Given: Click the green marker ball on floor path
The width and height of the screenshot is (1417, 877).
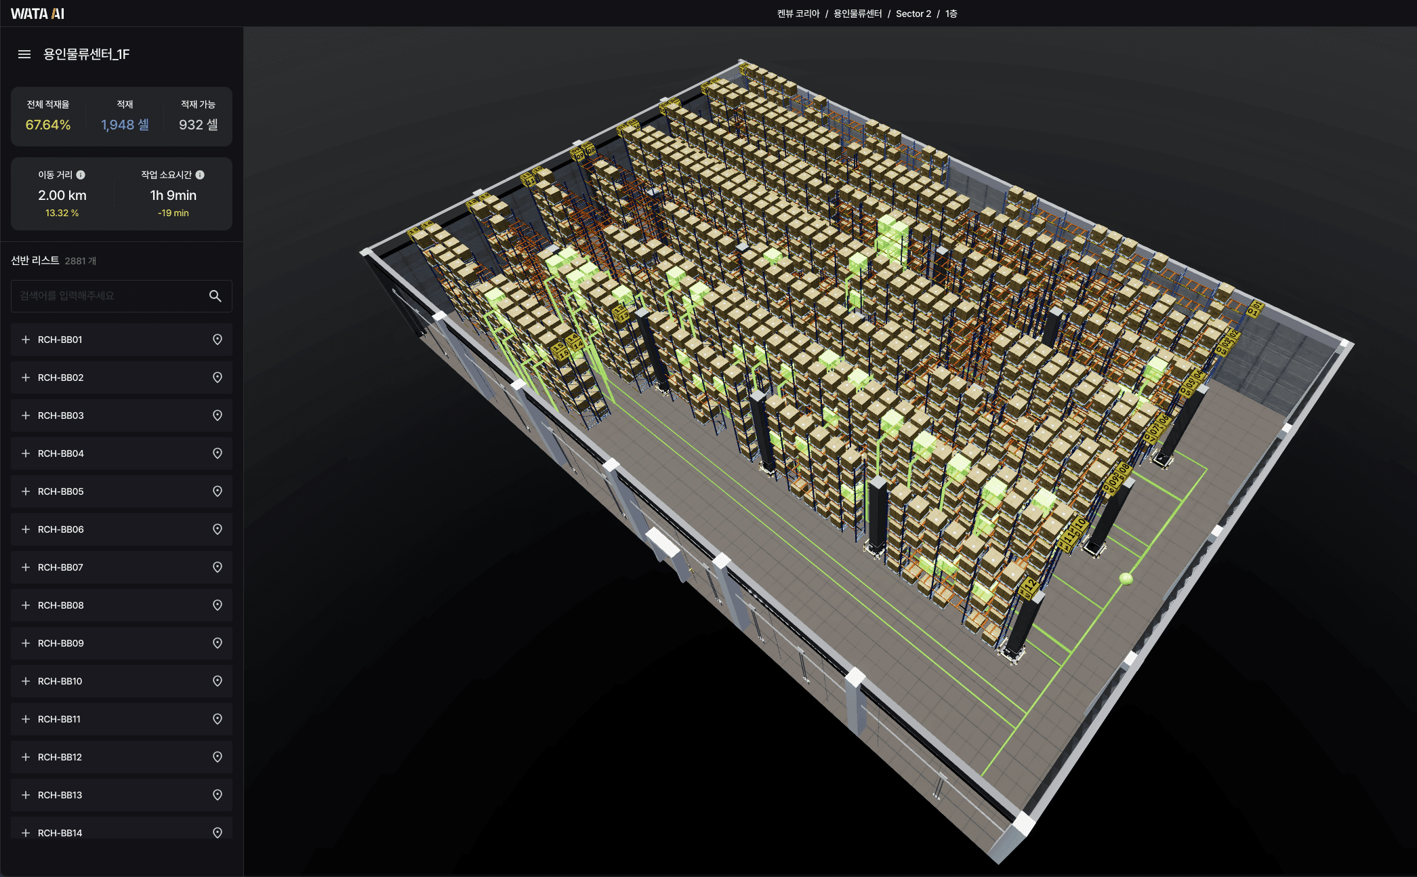Looking at the screenshot, I should click(x=1126, y=578).
